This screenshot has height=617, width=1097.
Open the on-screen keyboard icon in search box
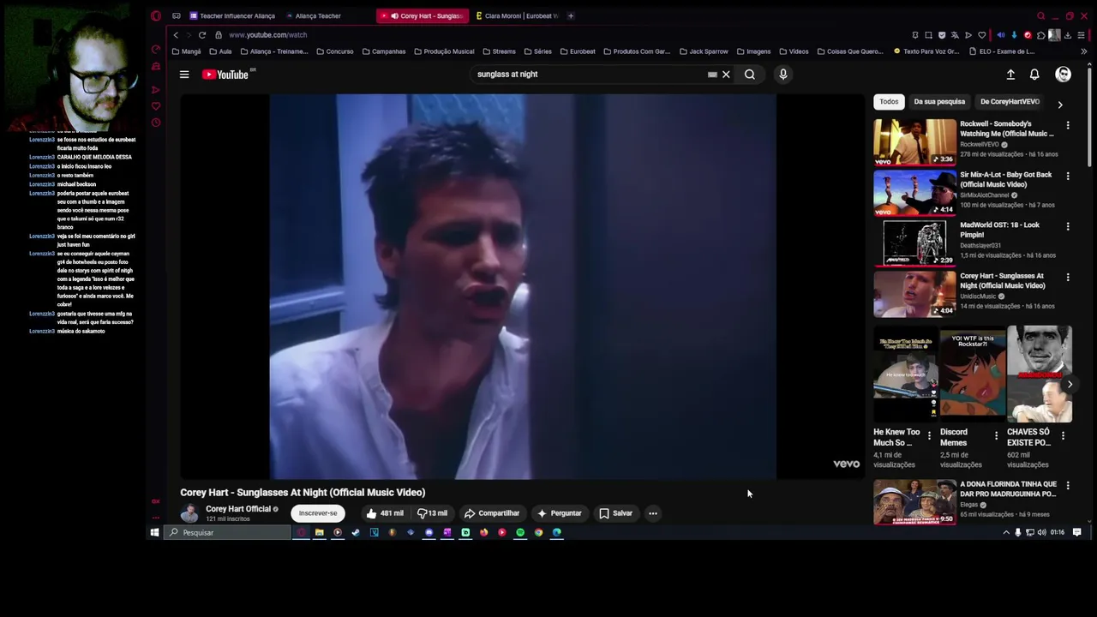(x=712, y=75)
